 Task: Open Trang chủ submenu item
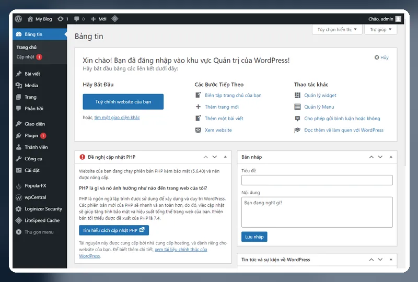click(27, 47)
